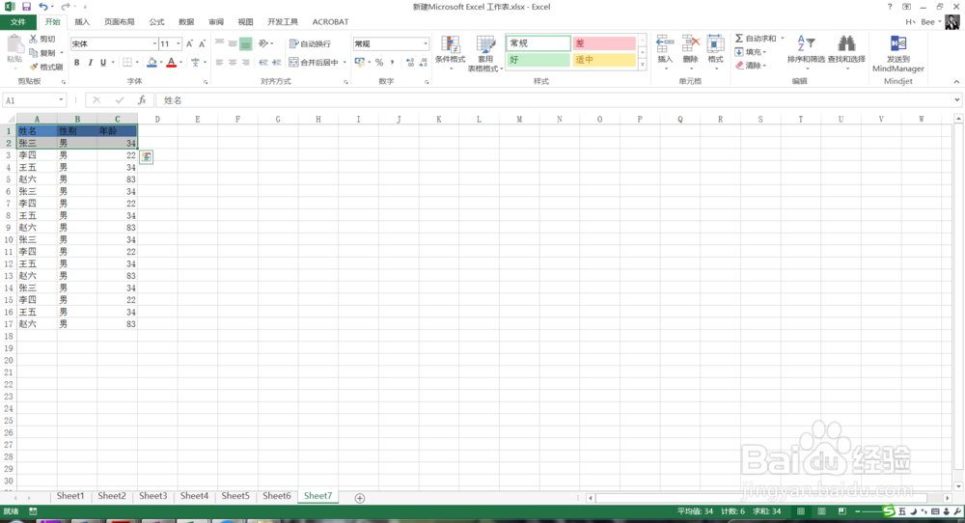Align text to the right
Screen dimensions: 965x523
tap(245, 62)
